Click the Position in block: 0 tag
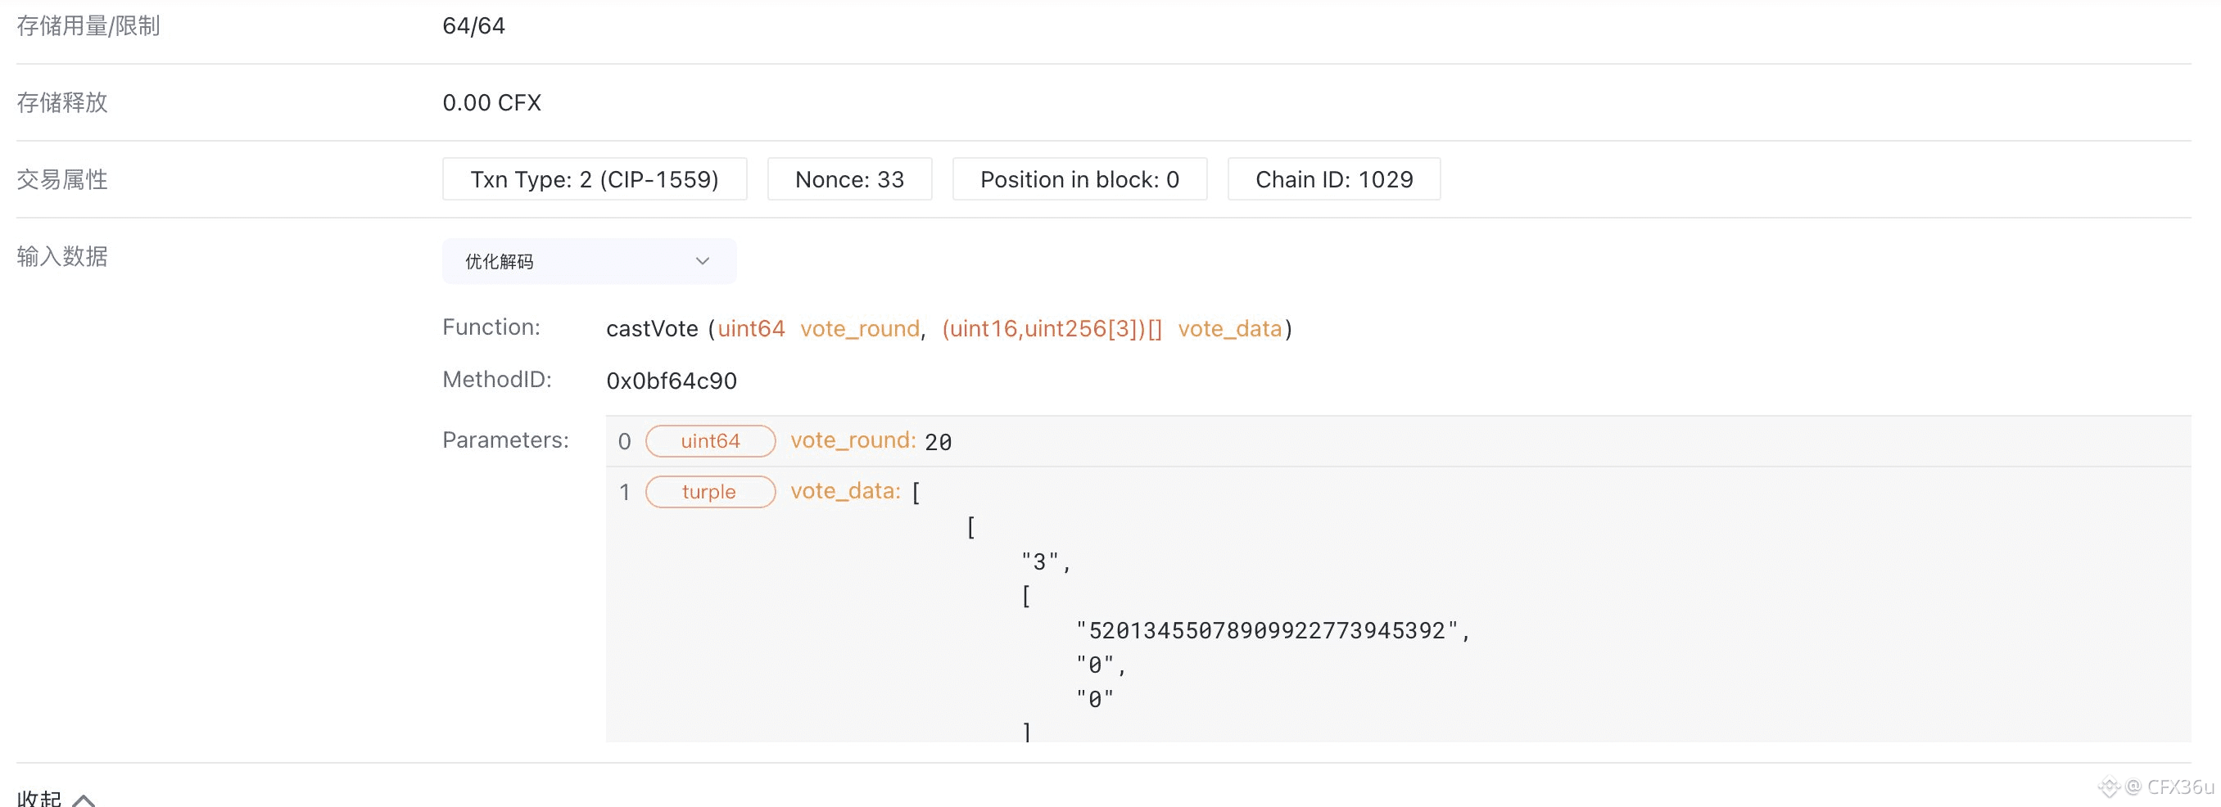This screenshot has width=2221, height=807. 1079,179
